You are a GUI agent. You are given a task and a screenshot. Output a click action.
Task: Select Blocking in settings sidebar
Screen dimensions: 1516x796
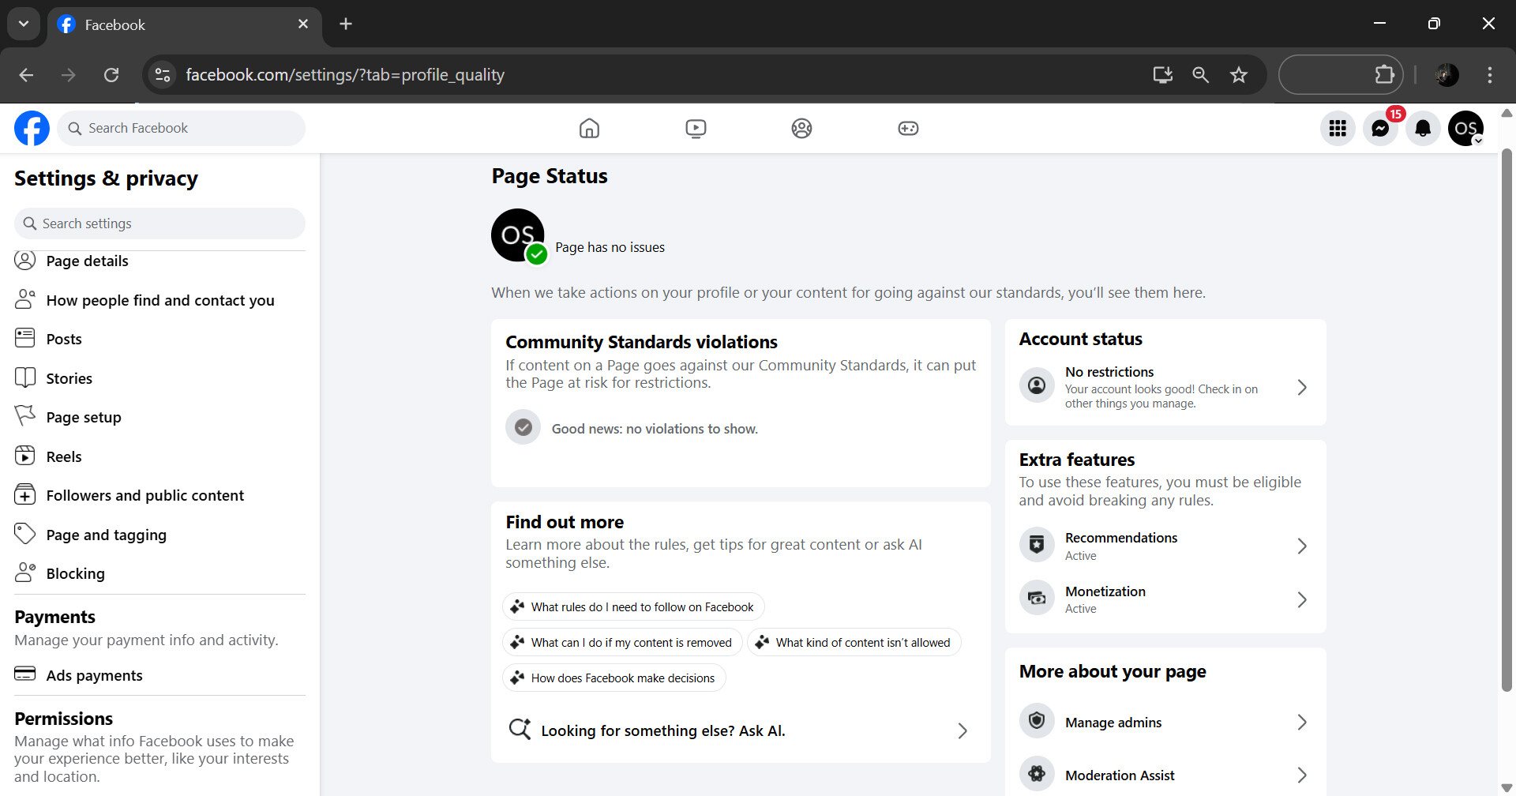click(x=75, y=574)
